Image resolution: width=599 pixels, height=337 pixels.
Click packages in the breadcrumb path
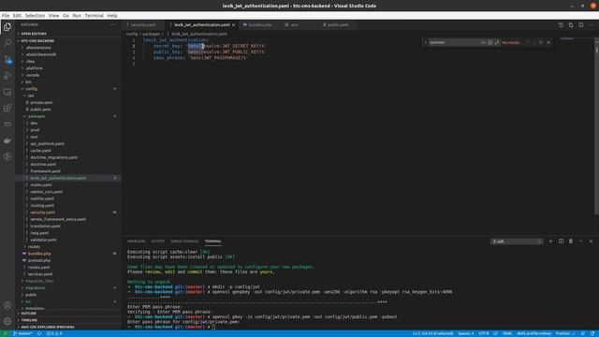(152, 34)
